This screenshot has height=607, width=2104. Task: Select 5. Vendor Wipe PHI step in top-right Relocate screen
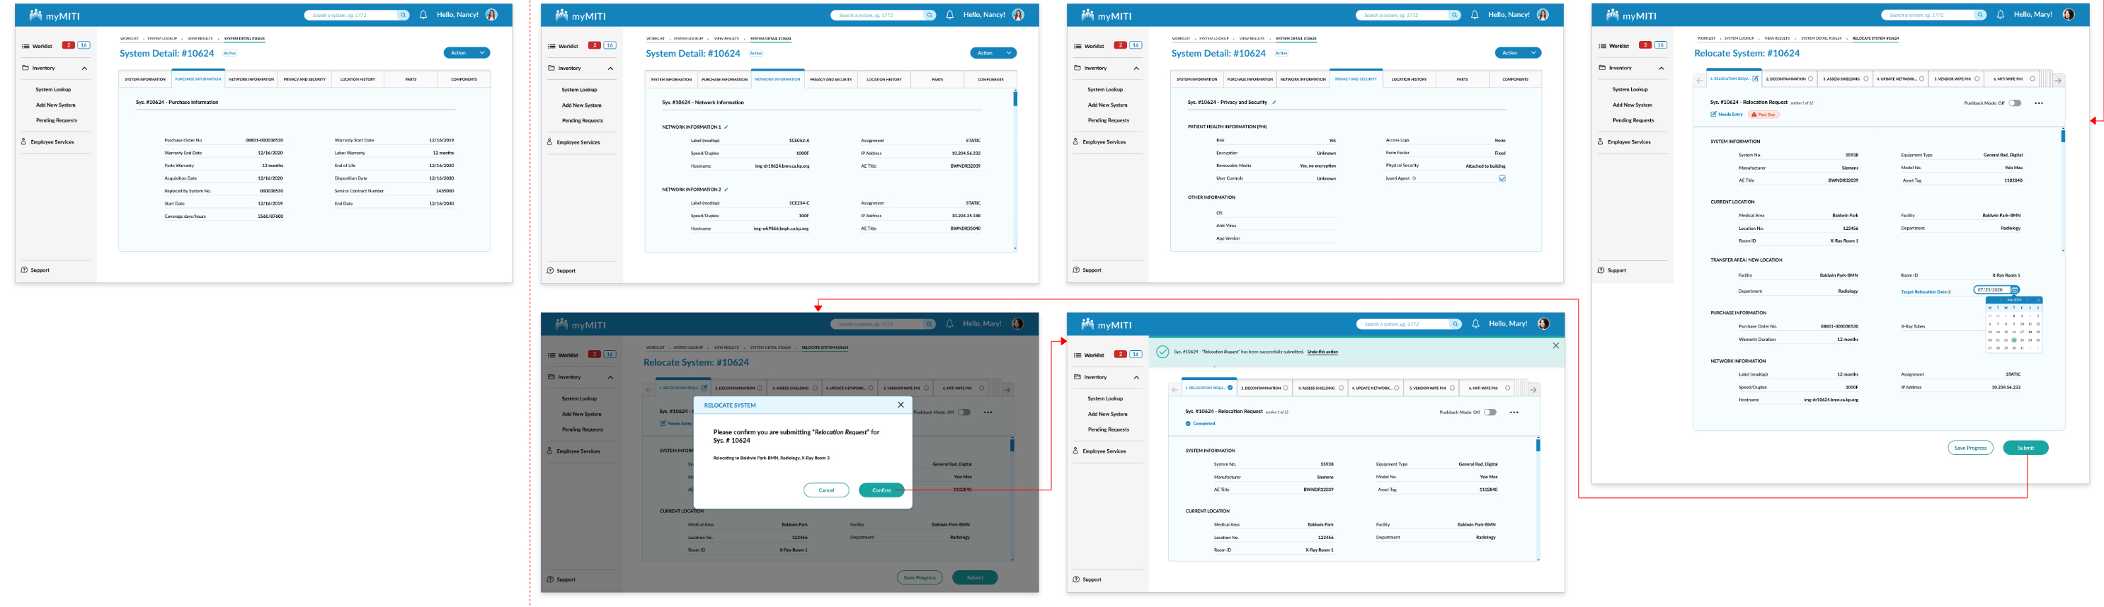pyautogui.click(x=1956, y=79)
